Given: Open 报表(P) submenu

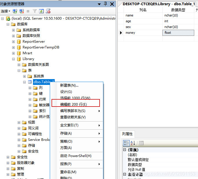Looking at the screenshot, I should [x=77, y=164].
